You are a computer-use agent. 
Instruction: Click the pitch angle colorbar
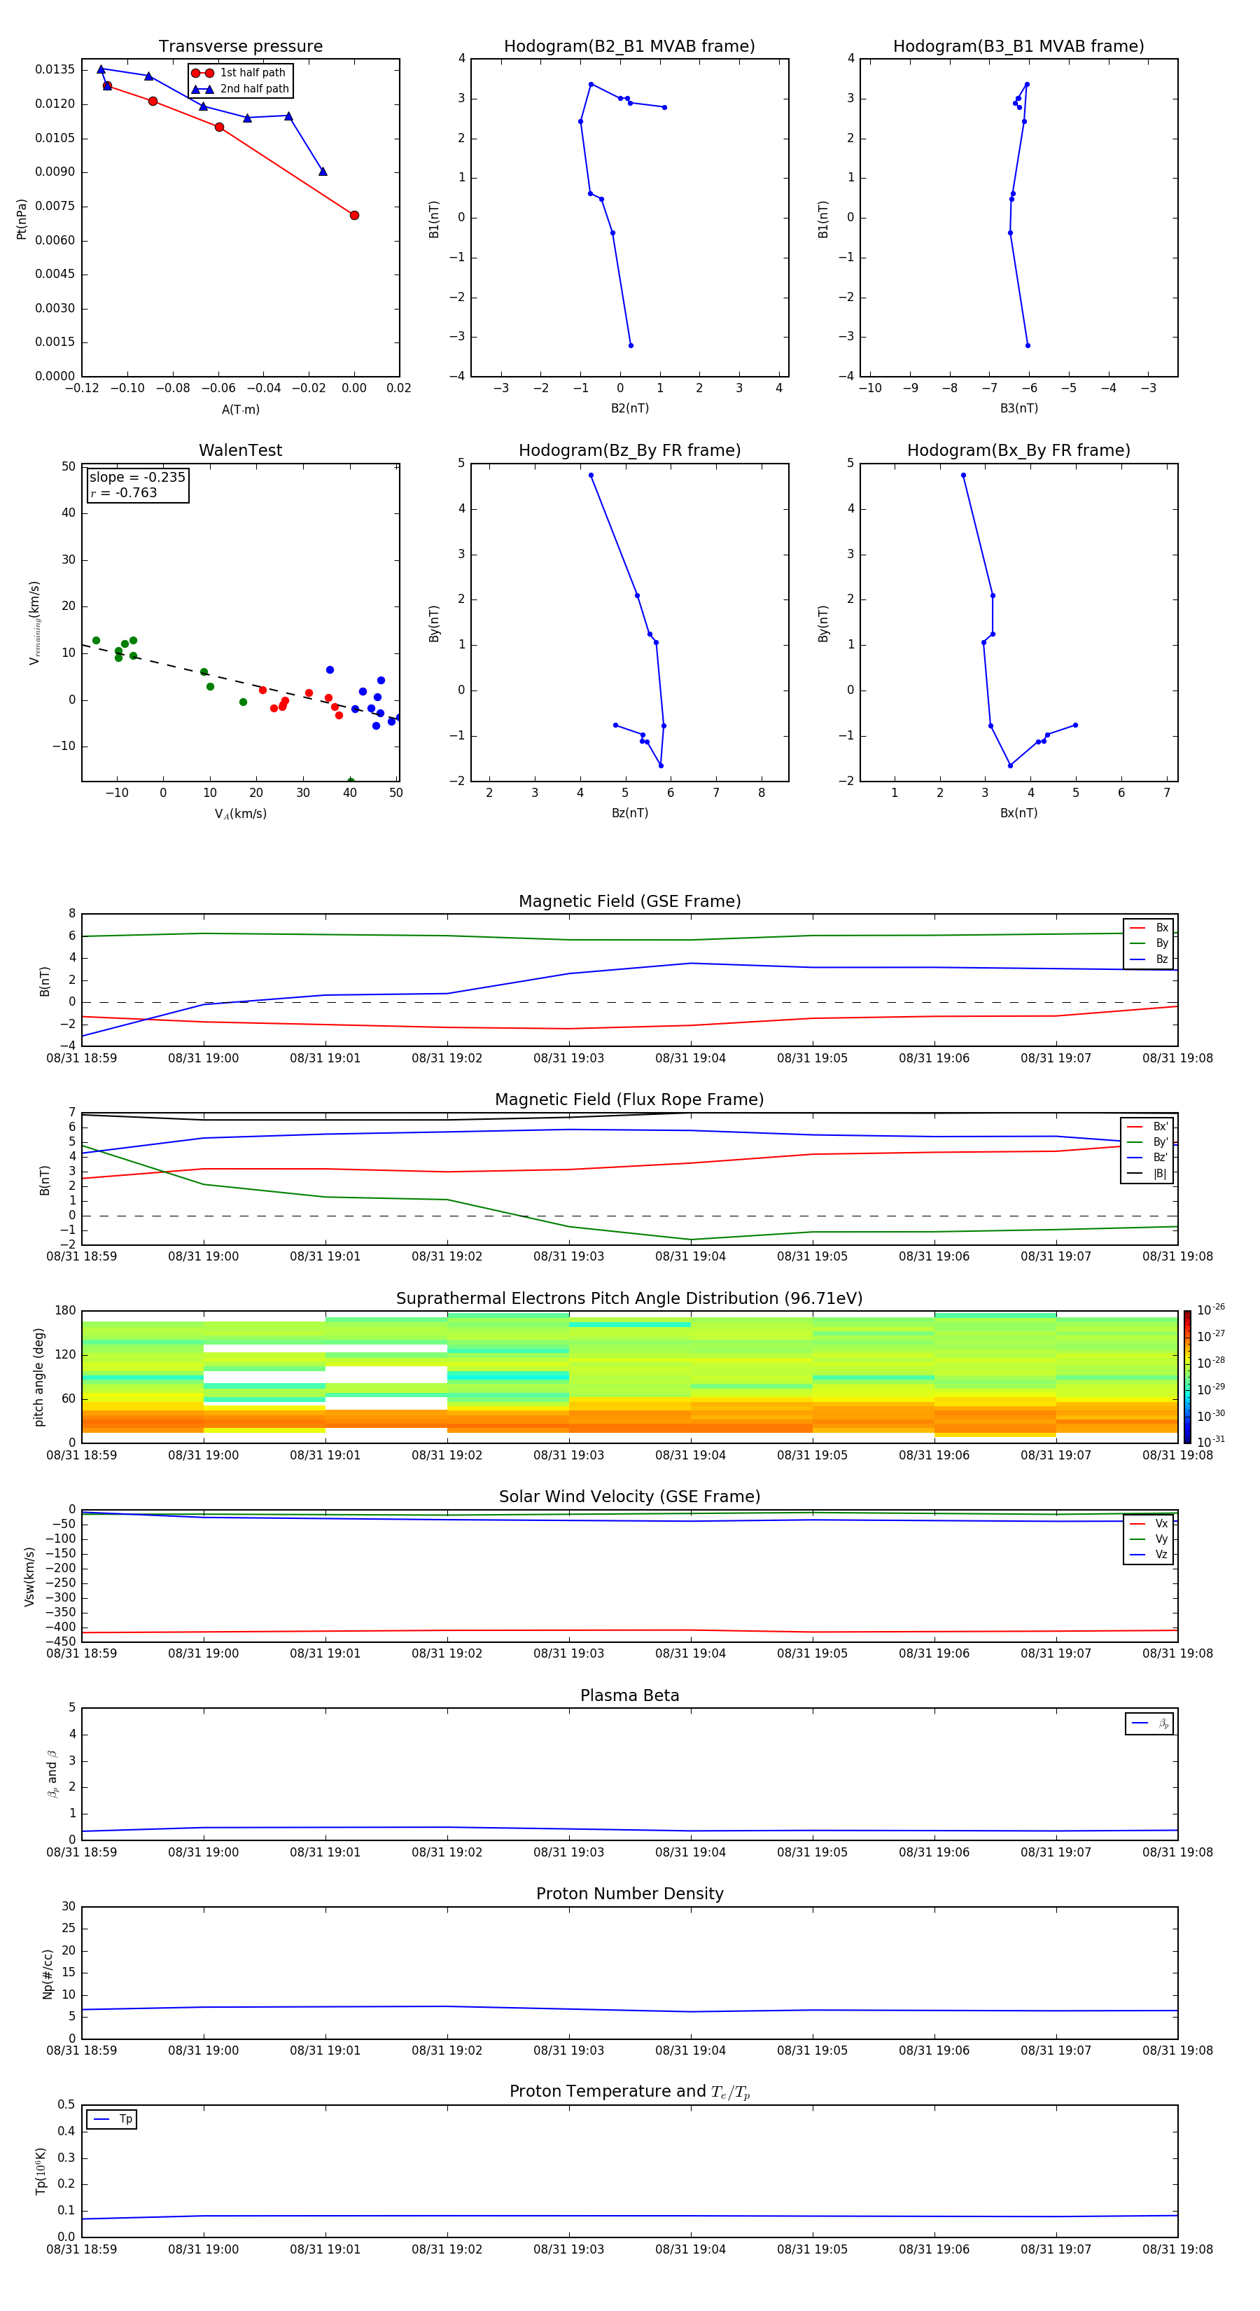click(1186, 1376)
